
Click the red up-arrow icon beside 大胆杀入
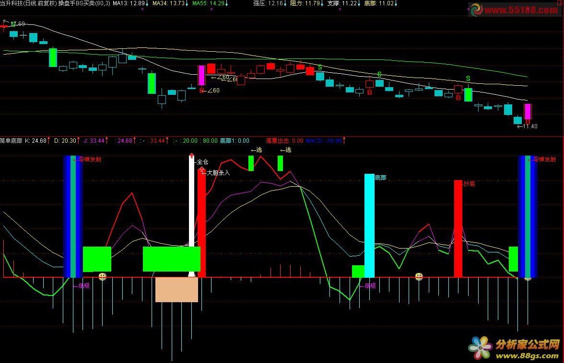coord(201,170)
